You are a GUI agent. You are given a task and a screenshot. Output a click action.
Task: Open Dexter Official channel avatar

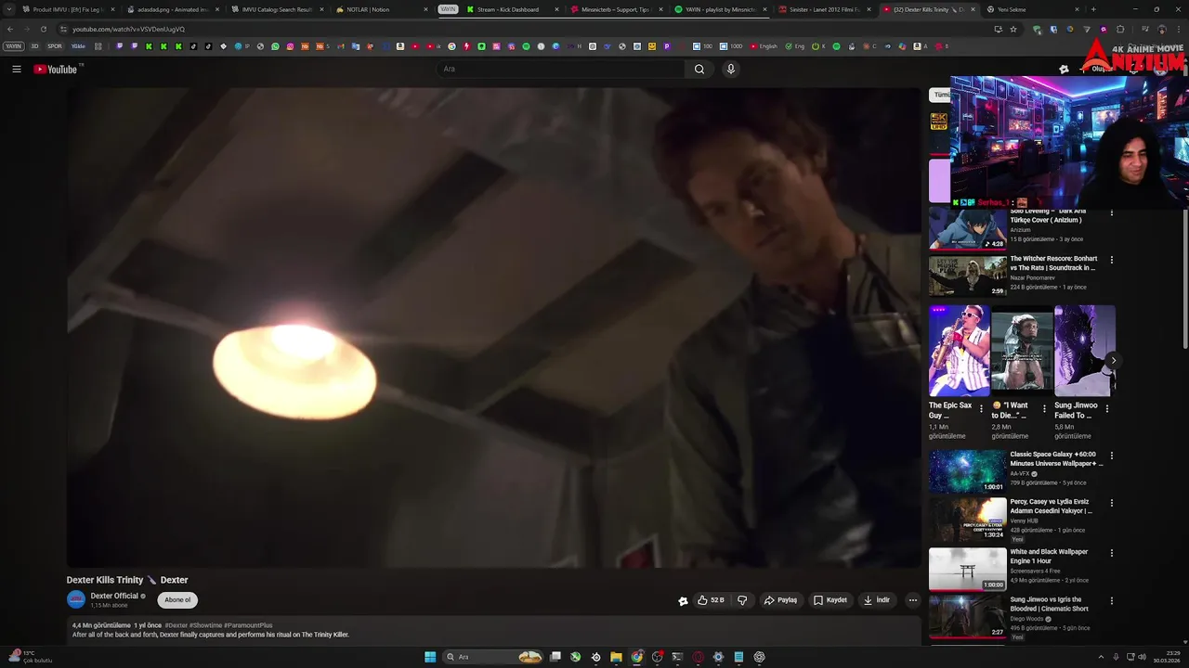76,600
